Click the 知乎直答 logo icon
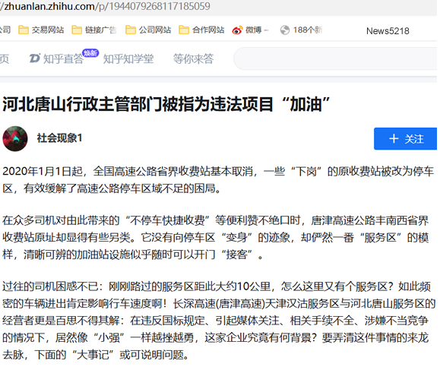The image size is (440, 370). 35,59
